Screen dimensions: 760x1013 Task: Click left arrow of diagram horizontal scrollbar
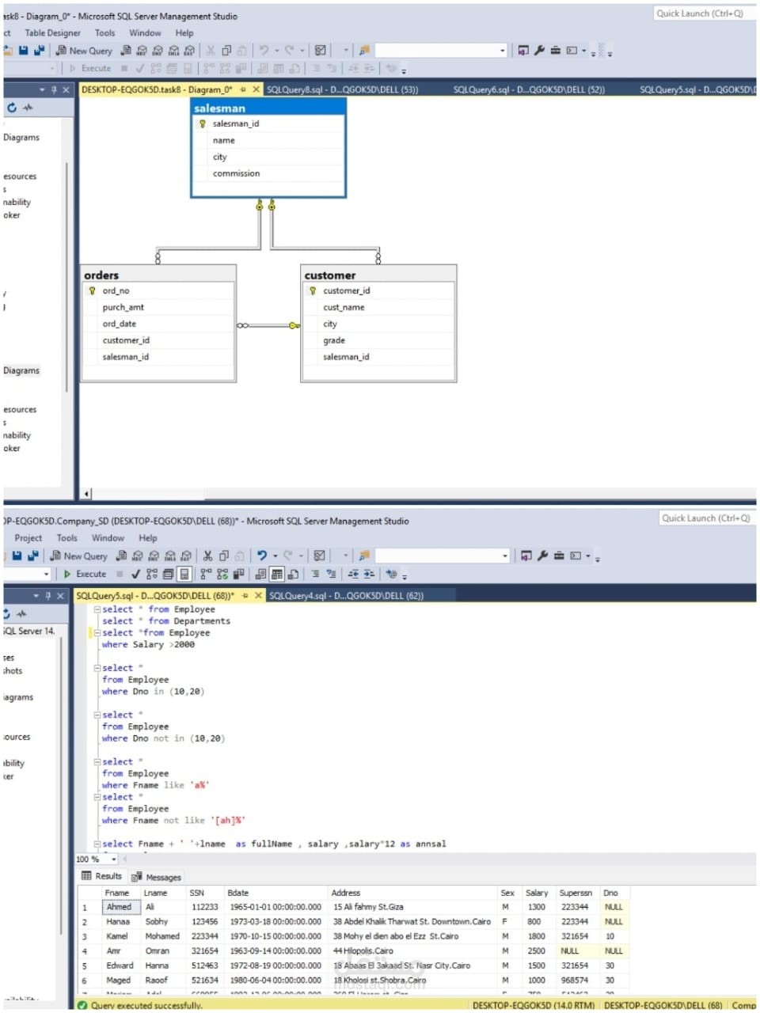coord(87,494)
